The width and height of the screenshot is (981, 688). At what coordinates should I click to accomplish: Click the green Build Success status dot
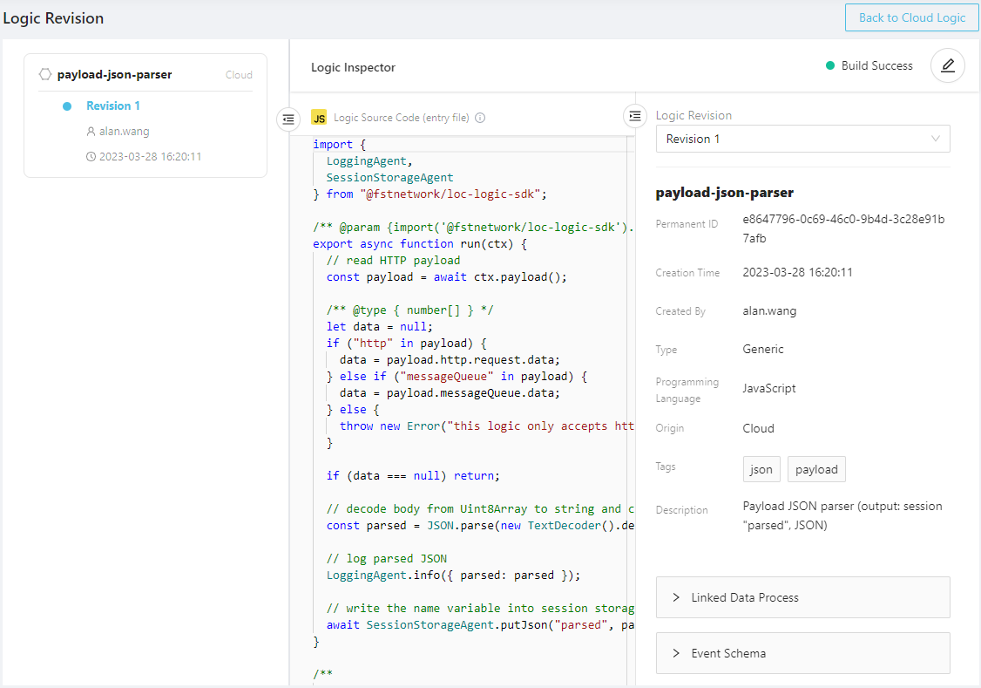tap(830, 65)
